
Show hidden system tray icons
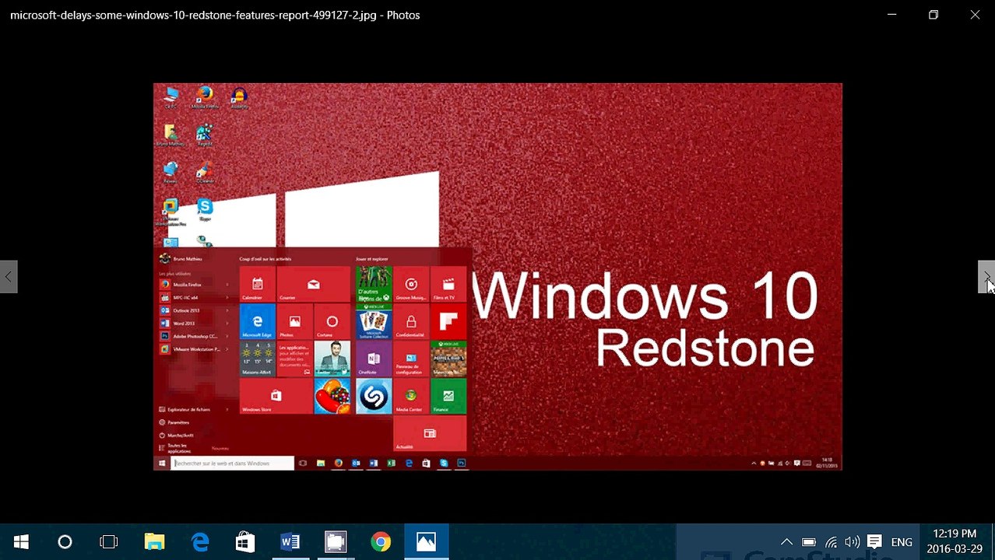[786, 542]
